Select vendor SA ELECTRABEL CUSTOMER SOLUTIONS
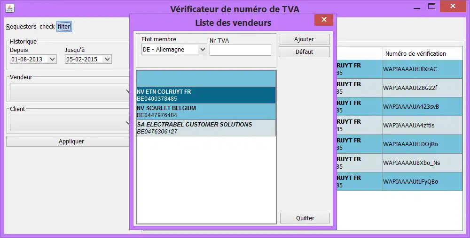The image size is (470, 238). (x=206, y=128)
